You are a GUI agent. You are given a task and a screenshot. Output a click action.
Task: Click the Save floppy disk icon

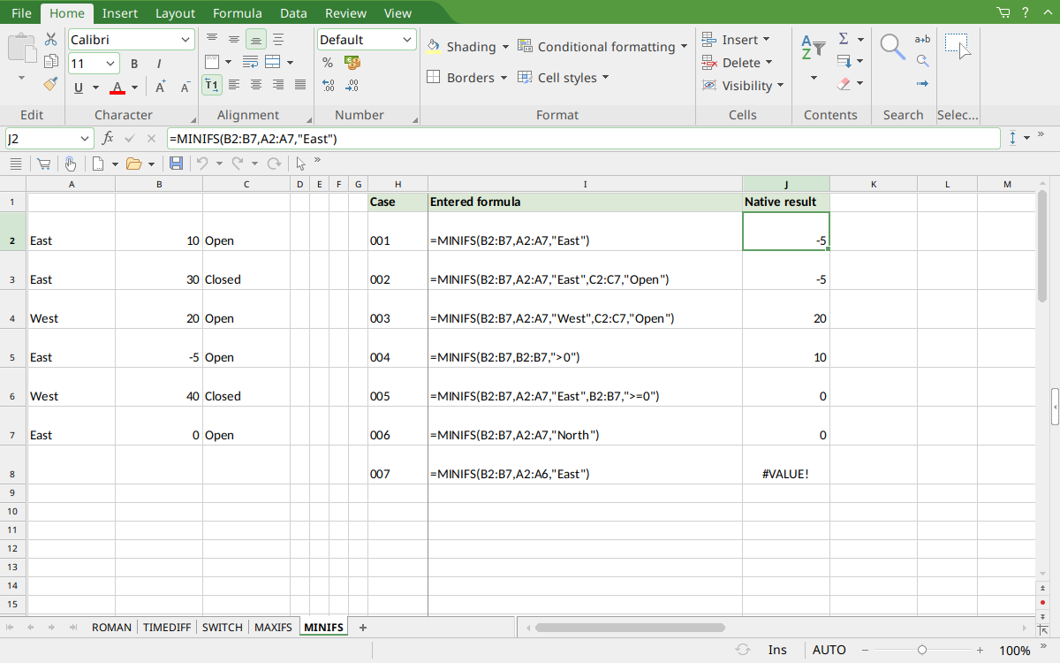tap(176, 164)
